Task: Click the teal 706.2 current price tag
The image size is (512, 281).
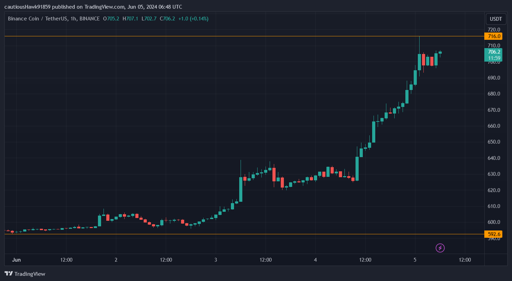Action: click(x=493, y=52)
